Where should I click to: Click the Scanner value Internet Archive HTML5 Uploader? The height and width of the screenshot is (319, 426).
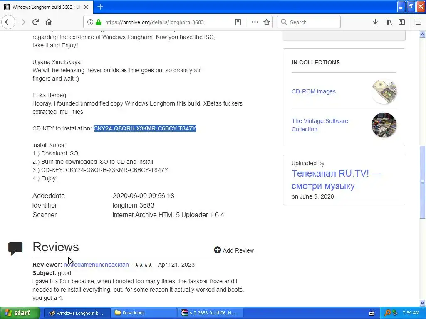(168, 215)
